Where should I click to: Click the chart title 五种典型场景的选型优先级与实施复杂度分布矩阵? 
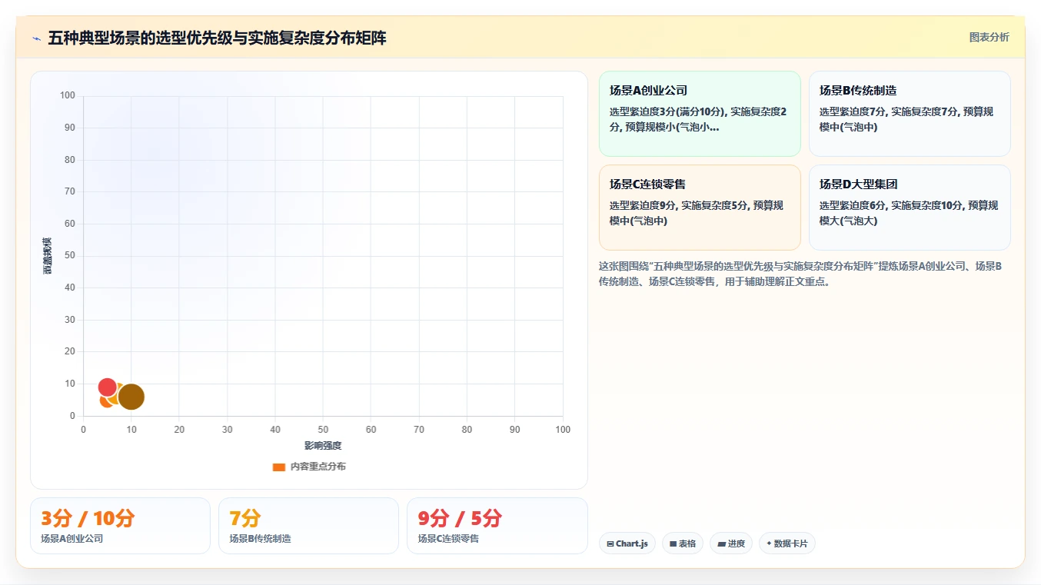point(218,38)
